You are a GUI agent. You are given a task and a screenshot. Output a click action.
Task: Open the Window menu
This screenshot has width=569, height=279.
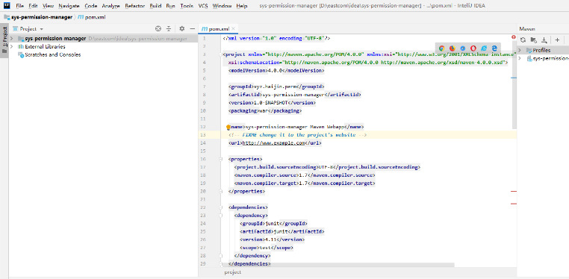pos(222,6)
